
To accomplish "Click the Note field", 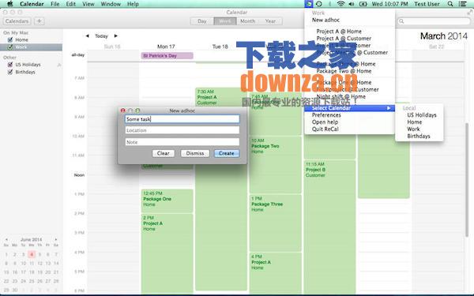I will click(182, 142).
